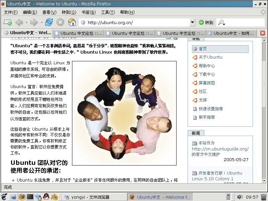Open the 支持 link

(x=203, y=100)
